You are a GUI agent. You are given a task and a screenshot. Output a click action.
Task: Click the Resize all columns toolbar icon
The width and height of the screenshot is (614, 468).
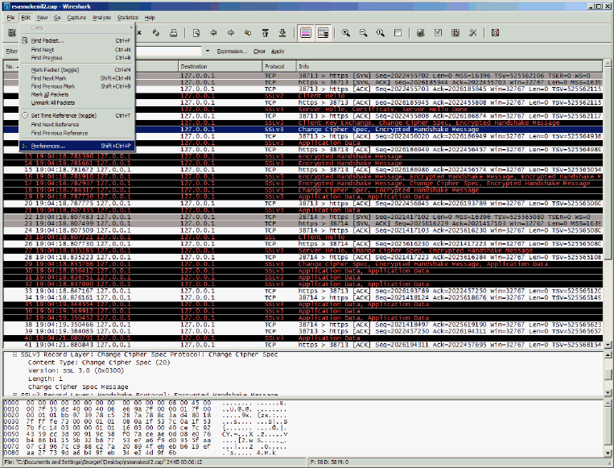[398, 33]
